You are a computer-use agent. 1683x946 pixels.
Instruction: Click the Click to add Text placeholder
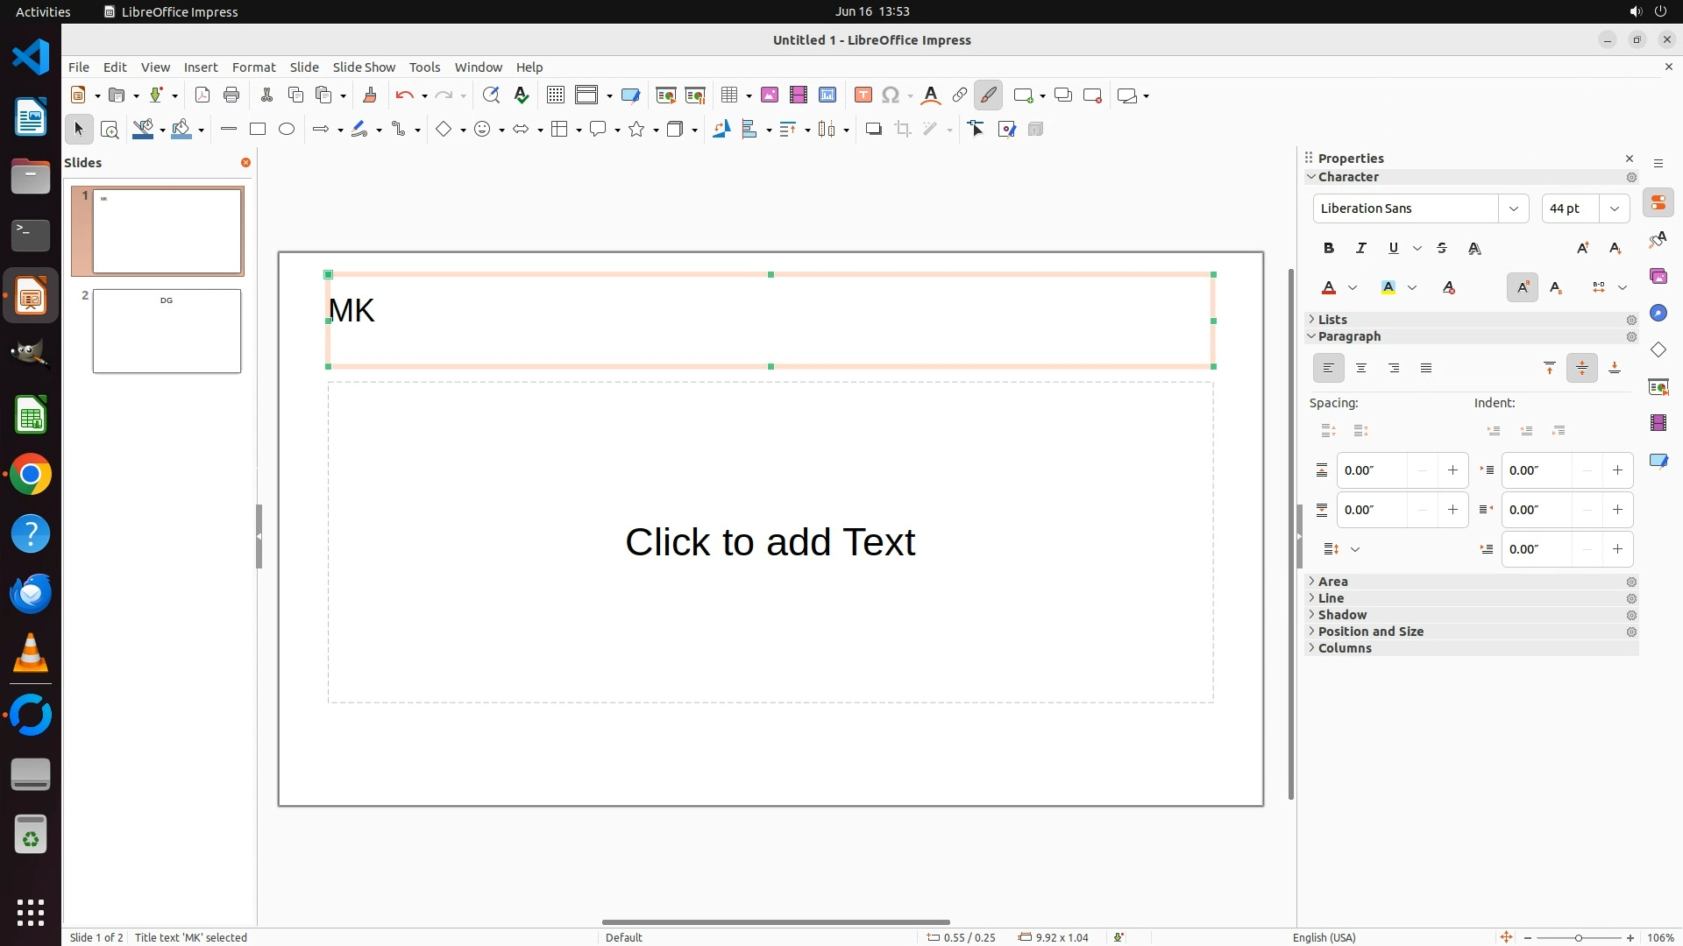click(x=770, y=542)
